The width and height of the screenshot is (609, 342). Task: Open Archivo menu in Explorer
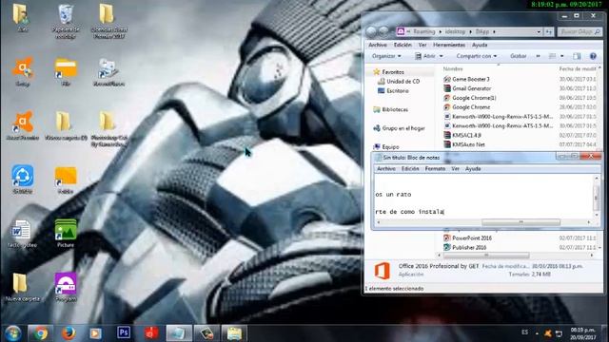pyautogui.click(x=377, y=45)
